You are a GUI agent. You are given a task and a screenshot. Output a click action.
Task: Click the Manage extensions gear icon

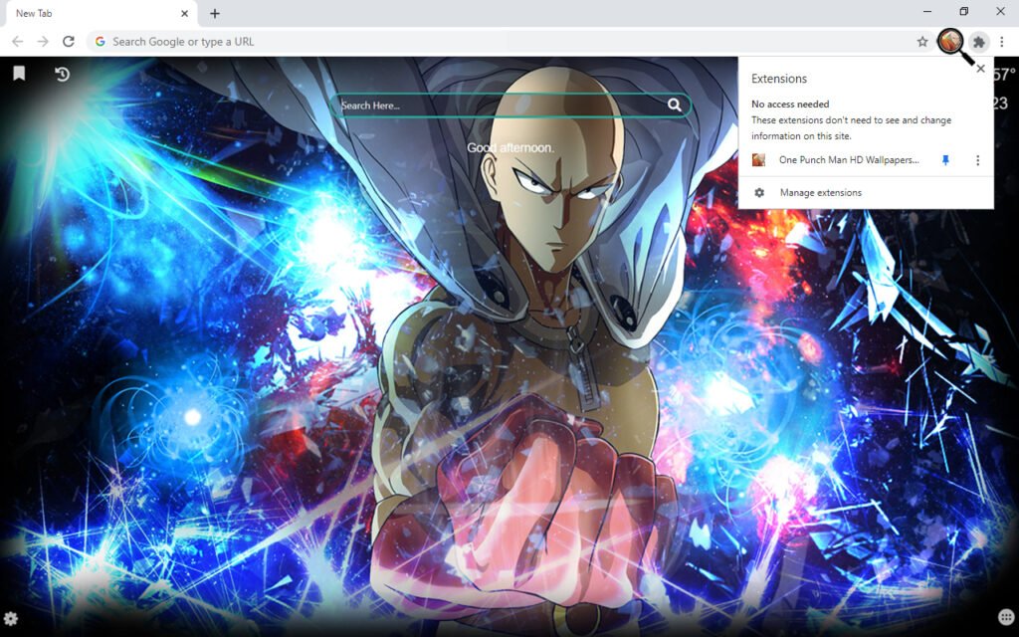tap(759, 192)
